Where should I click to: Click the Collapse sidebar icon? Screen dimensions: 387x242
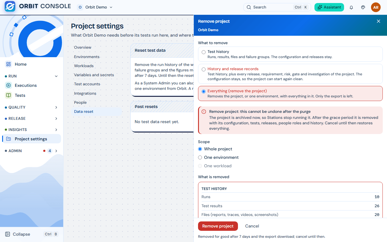(x=8, y=234)
